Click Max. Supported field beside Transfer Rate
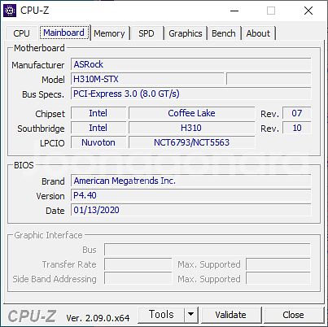Viewport: 328px width, 327px height. pyautogui.click(x=278, y=264)
